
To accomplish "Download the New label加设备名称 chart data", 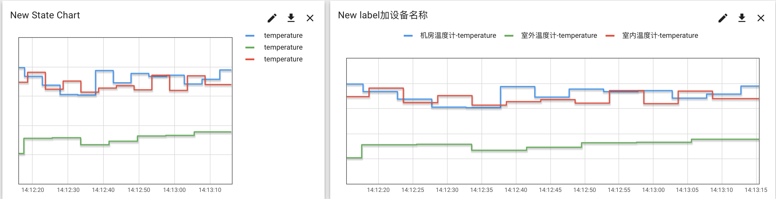I will click(742, 18).
